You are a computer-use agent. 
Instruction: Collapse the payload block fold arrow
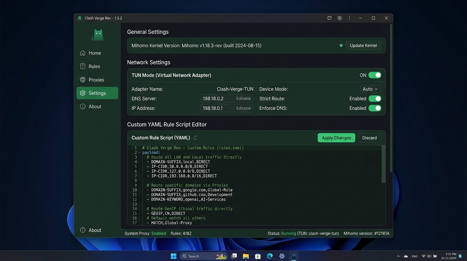[x=139, y=153]
